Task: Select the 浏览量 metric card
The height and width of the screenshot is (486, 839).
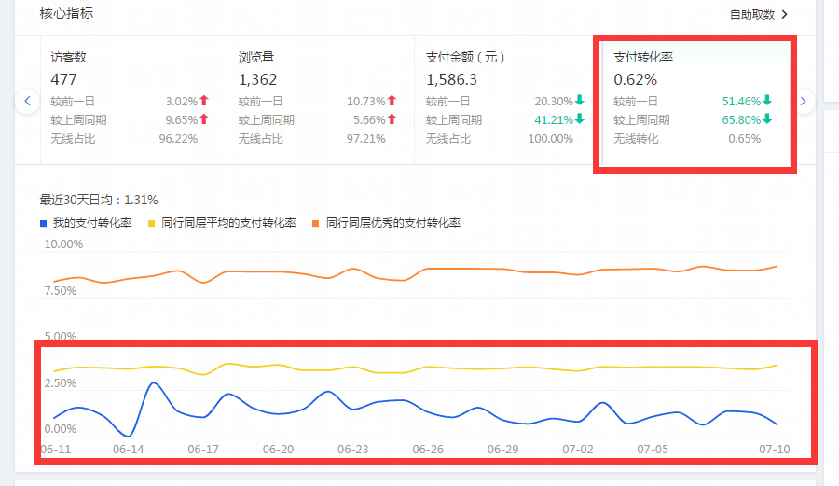Action: [319, 100]
